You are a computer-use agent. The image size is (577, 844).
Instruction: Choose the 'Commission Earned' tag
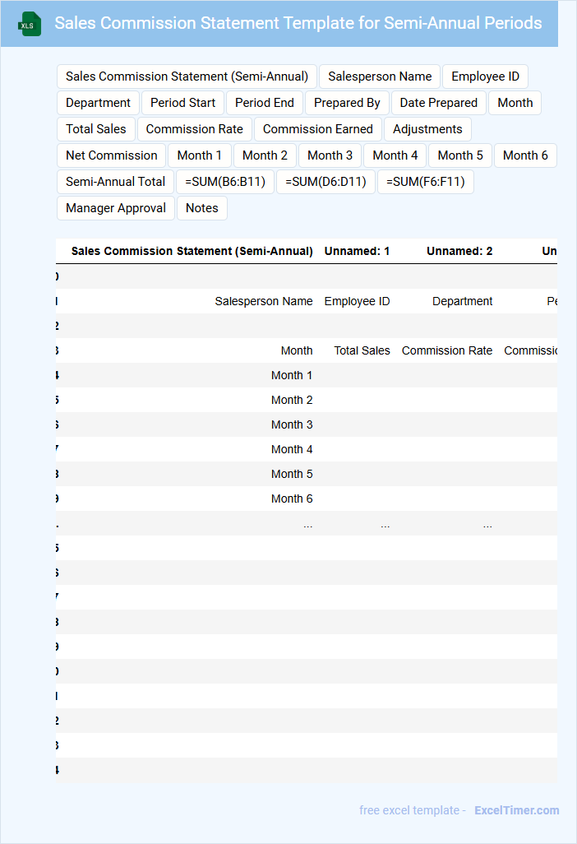(x=318, y=129)
